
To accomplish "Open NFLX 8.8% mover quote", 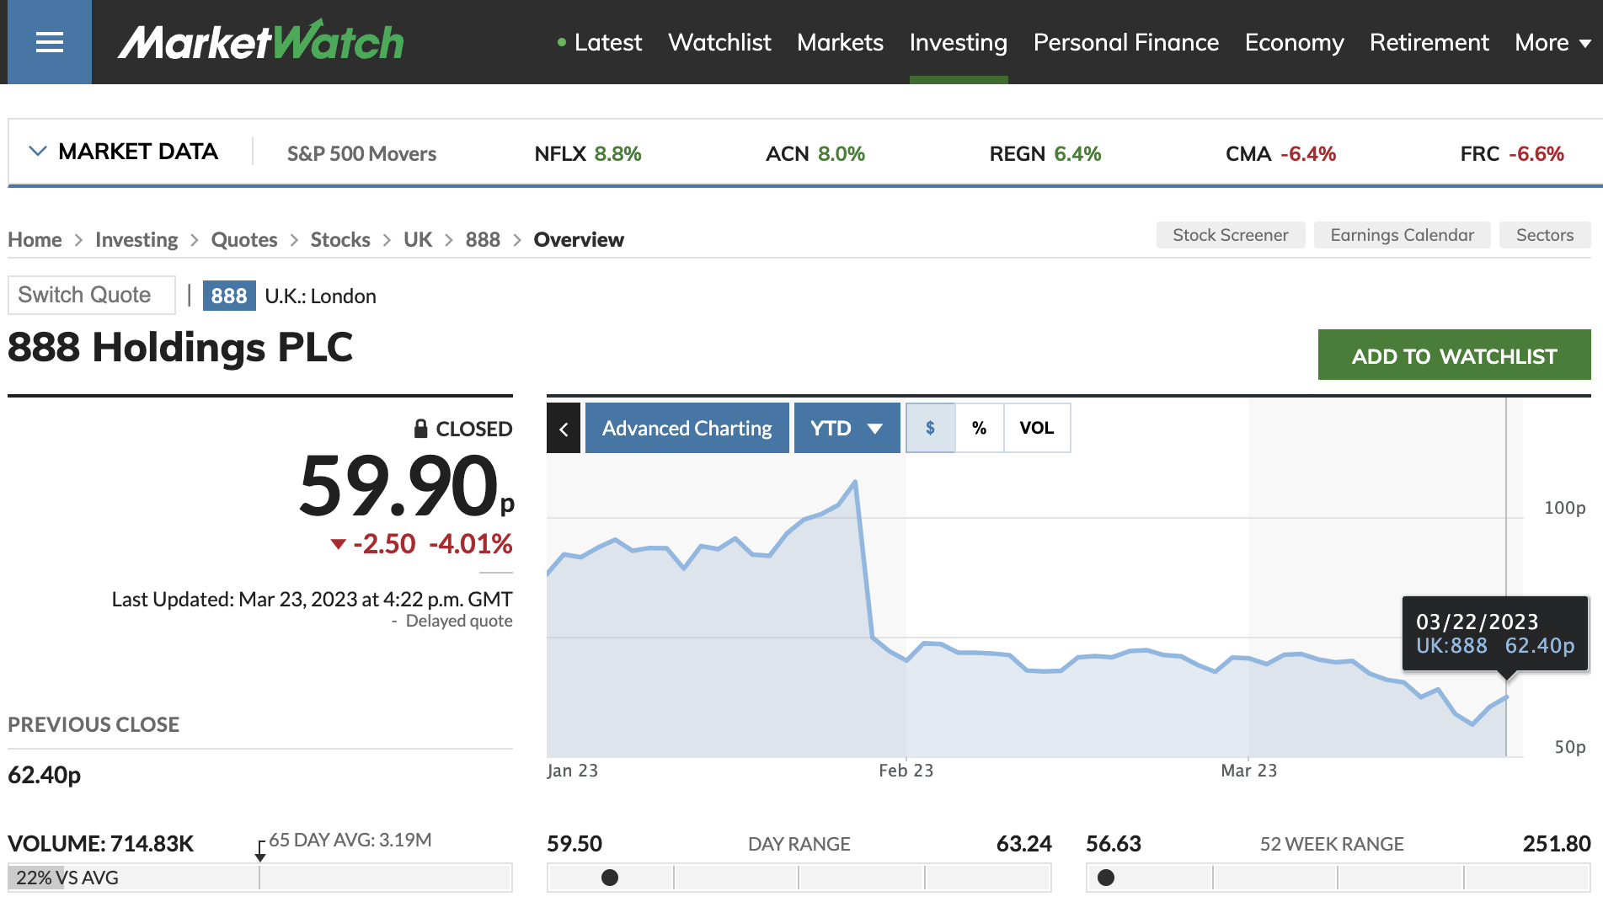I will (588, 154).
